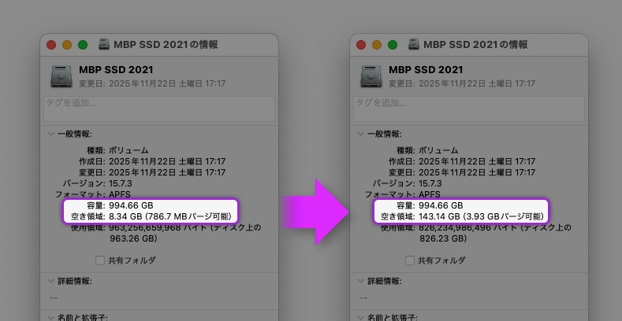Click 963.26 GB) disk usage line
This screenshot has height=321, width=622.
pyautogui.click(x=133, y=238)
